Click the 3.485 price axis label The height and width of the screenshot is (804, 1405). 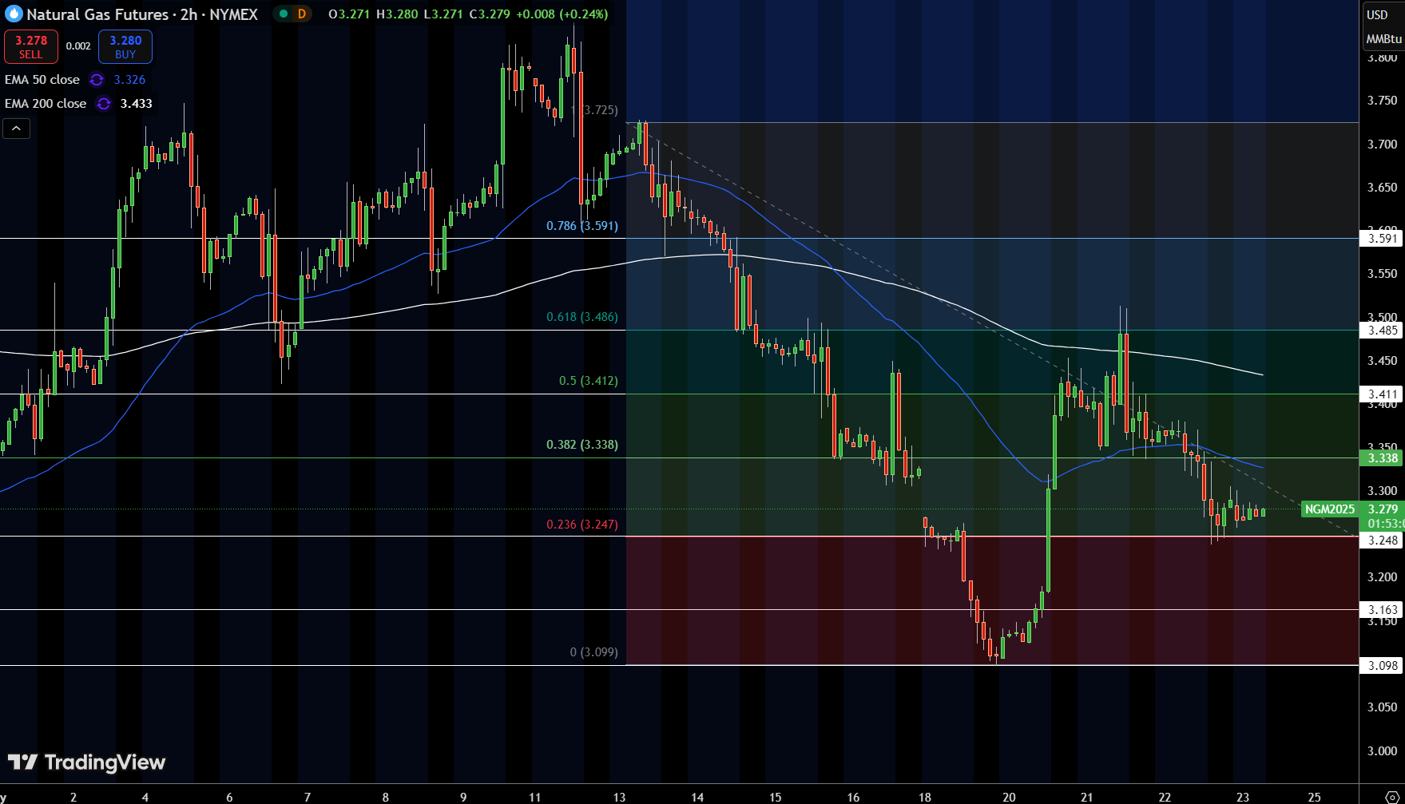click(1382, 331)
